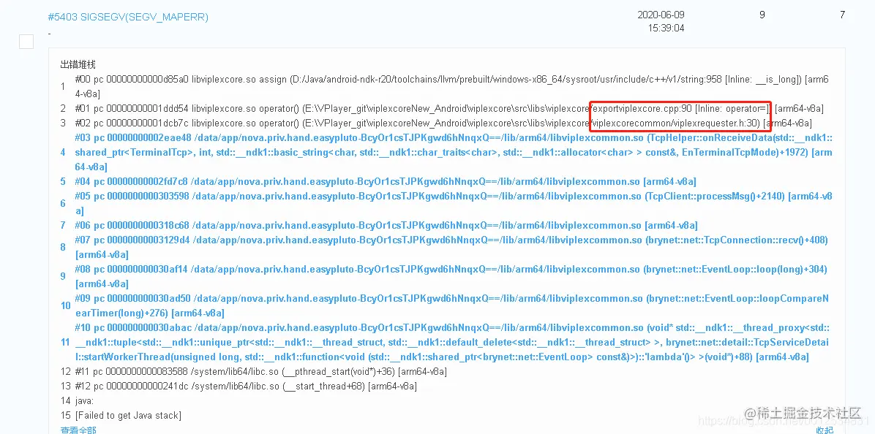The width and height of the screenshot is (875, 434).
Task: Open the #09 EventLoop::loopCompareNearTimer stack frame
Action: tap(452, 306)
